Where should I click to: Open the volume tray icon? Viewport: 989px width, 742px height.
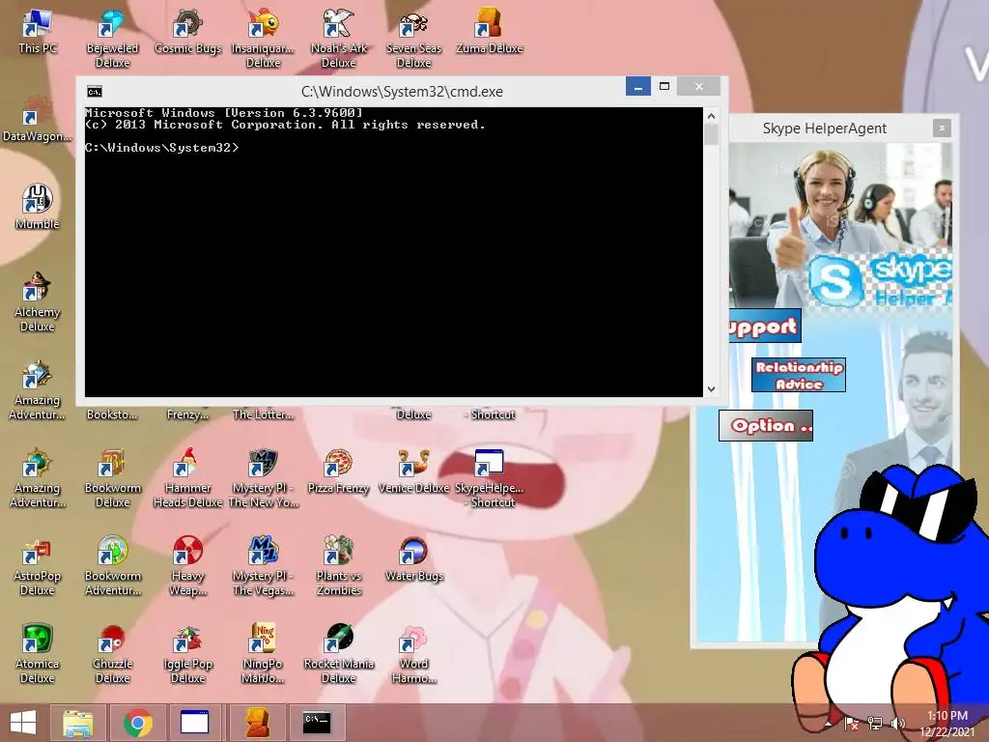(x=898, y=724)
